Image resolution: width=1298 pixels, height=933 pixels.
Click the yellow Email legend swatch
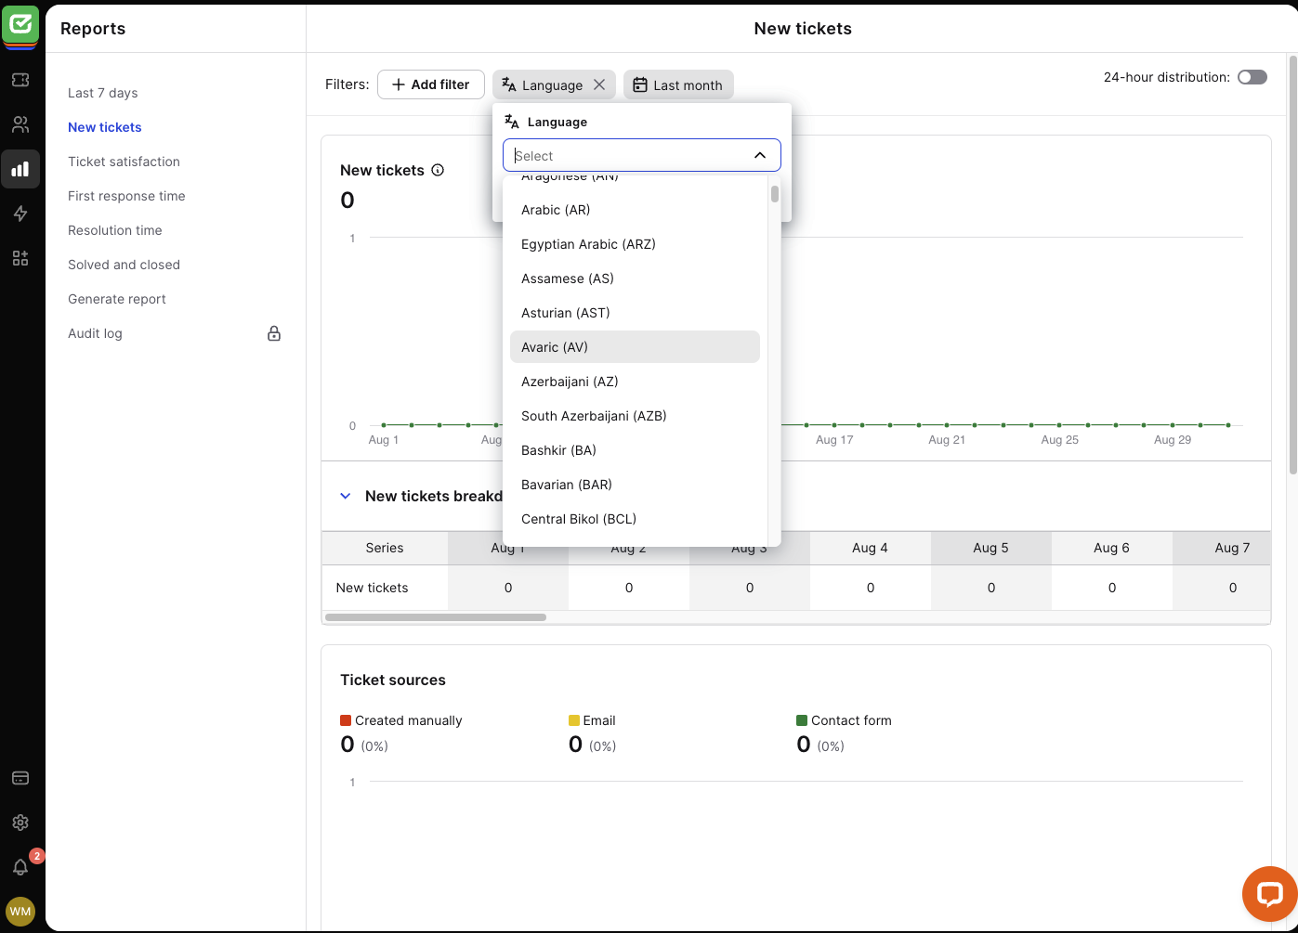pyautogui.click(x=574, y=720)
